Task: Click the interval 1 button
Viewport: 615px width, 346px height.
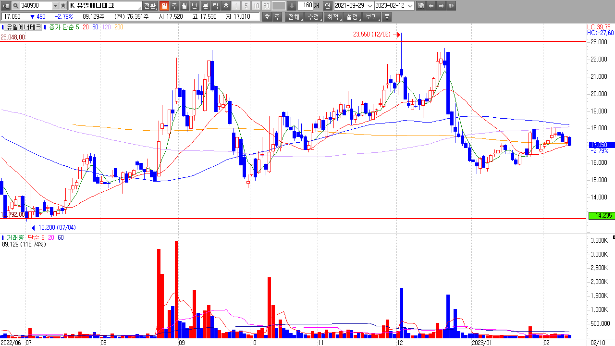Action: click(x=235, y=6)
